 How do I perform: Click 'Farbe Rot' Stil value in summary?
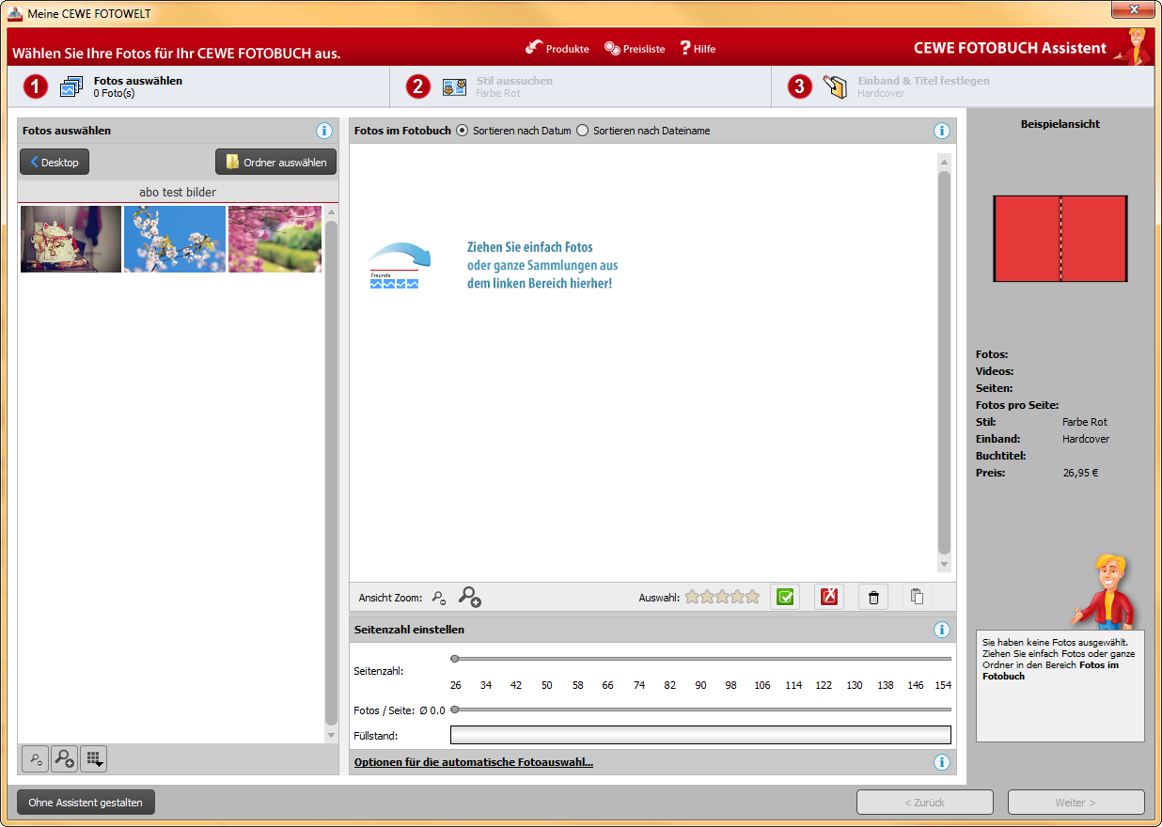click(x=1085, y=422)
